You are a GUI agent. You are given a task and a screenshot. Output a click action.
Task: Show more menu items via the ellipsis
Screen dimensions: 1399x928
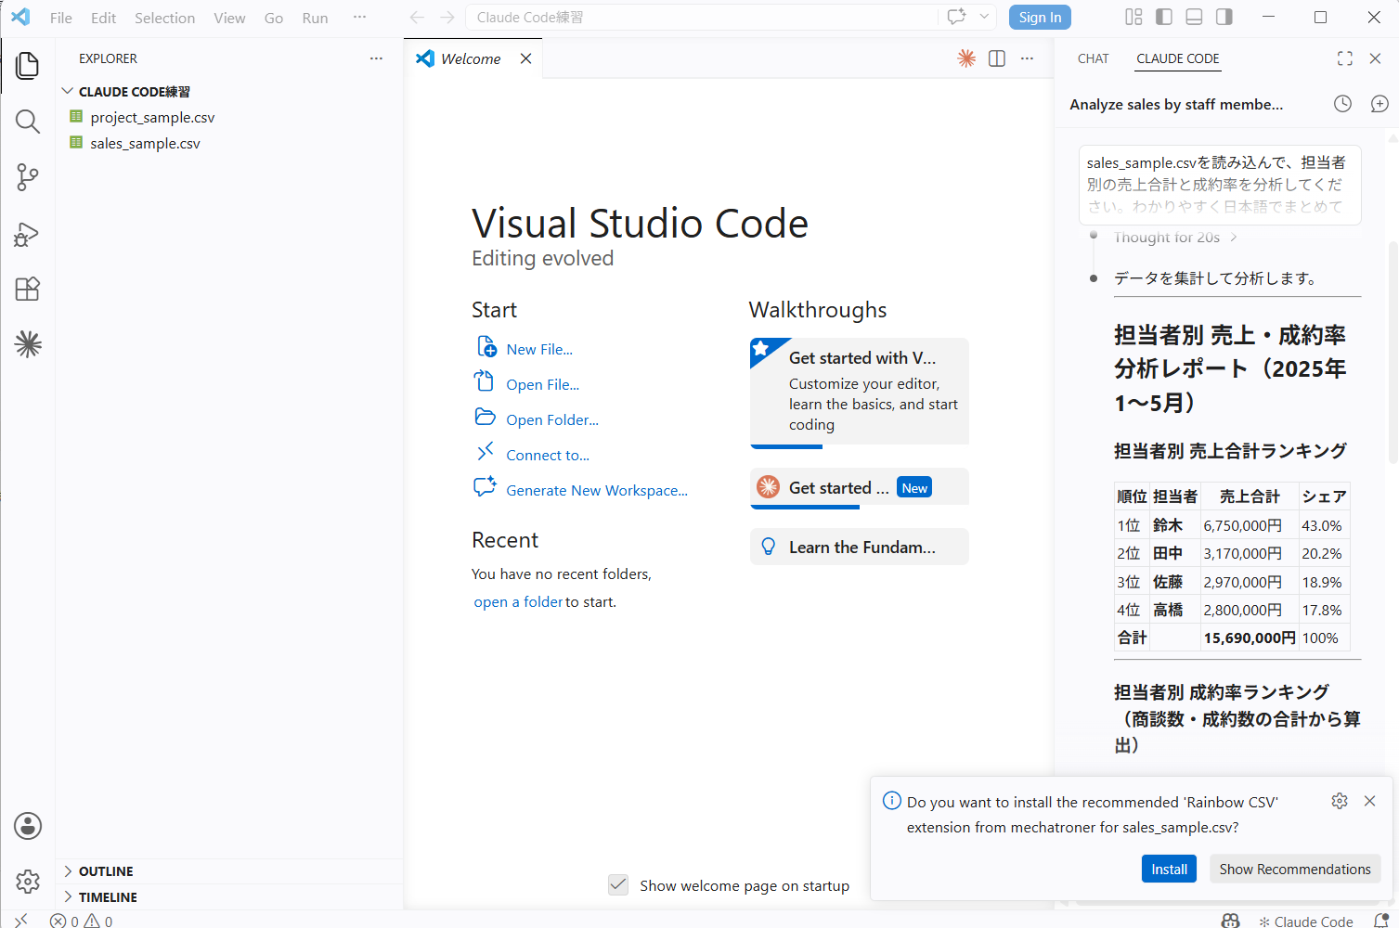pos(359,18)
